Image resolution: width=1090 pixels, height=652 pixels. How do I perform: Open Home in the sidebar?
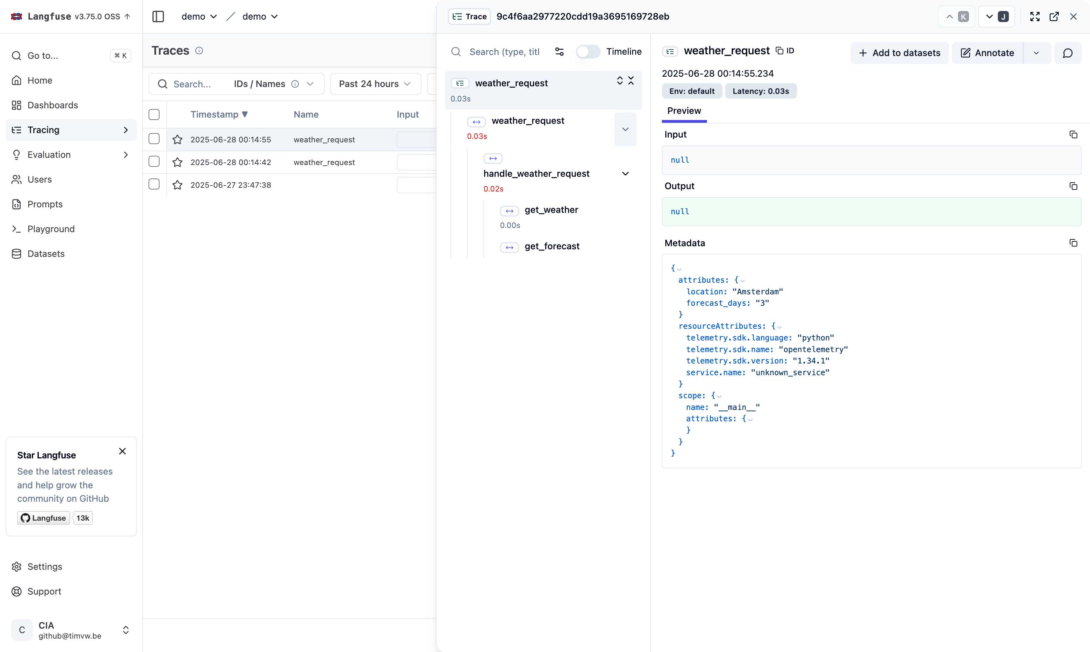pyautogui.click(x=71, y=80)
